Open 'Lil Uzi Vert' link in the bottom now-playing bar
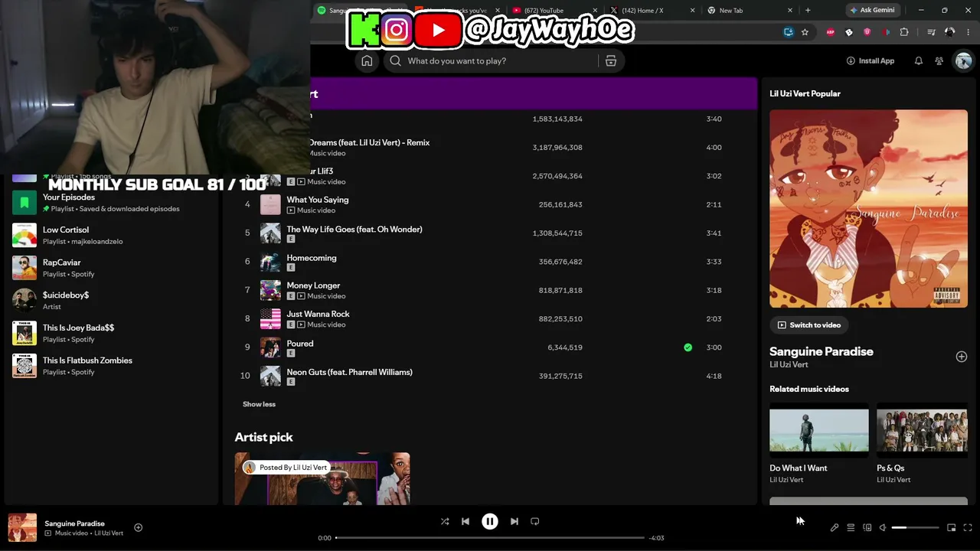 coord(109,533)
